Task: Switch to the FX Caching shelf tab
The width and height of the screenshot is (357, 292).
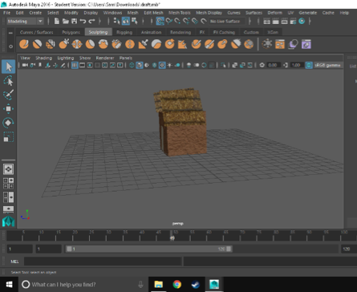Action: pyautogui.click(x=224, y=32)
